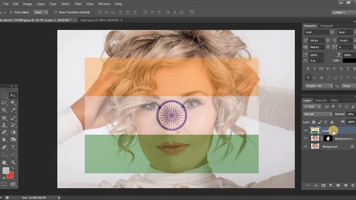
Task: Add a layer mask using bottom icon
Action: click(x=324, y=186)
